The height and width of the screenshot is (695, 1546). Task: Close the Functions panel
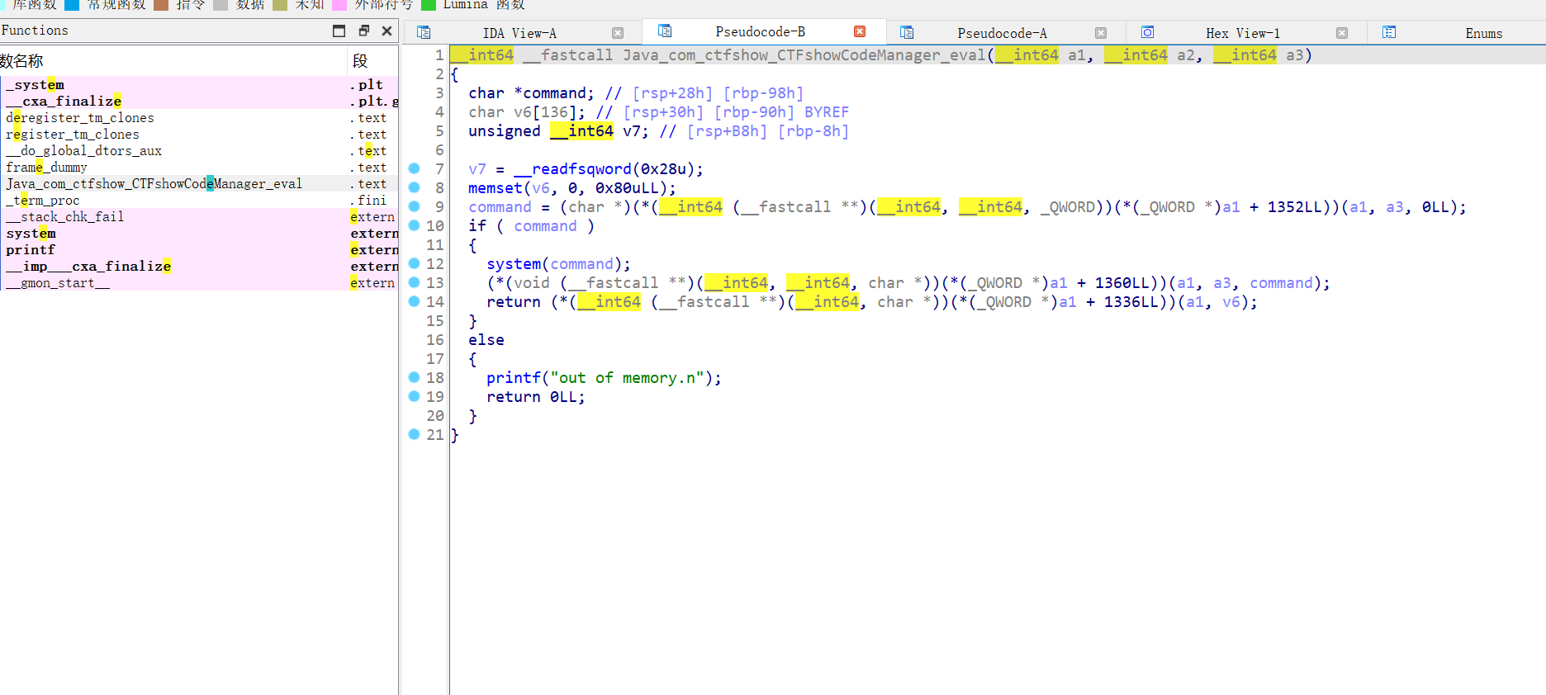pyautogui.click(x=386, y=31)
